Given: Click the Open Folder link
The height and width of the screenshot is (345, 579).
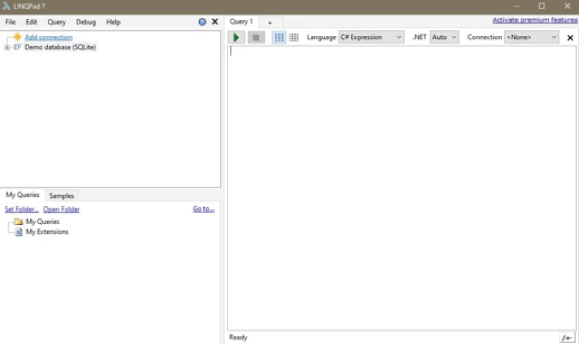Looking at the screenshot, I should (x=61, y=209).
